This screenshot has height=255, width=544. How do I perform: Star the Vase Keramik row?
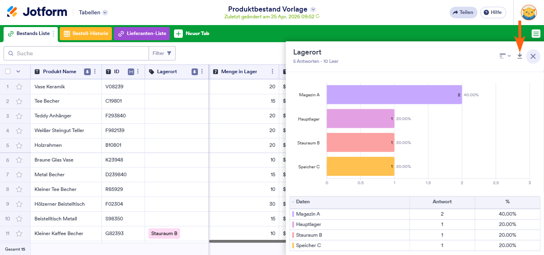(x=19, y=87)
